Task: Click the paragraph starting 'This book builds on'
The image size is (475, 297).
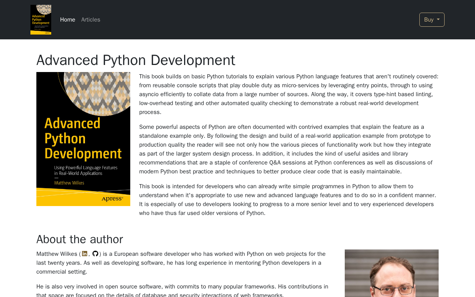Action: [x=289, y=94]
